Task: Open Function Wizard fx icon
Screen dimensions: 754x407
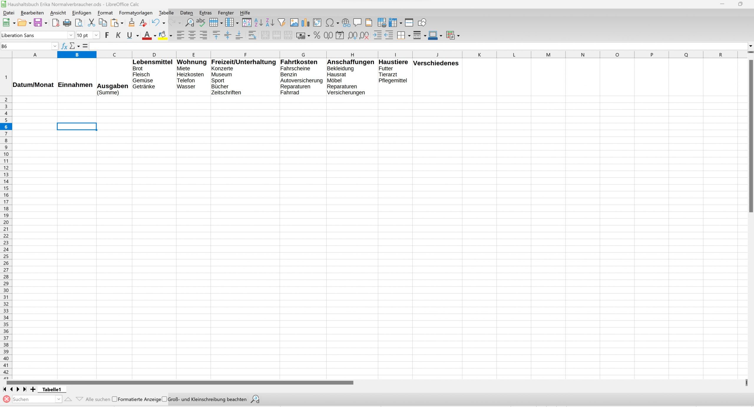Action: (x=64, y=46)
